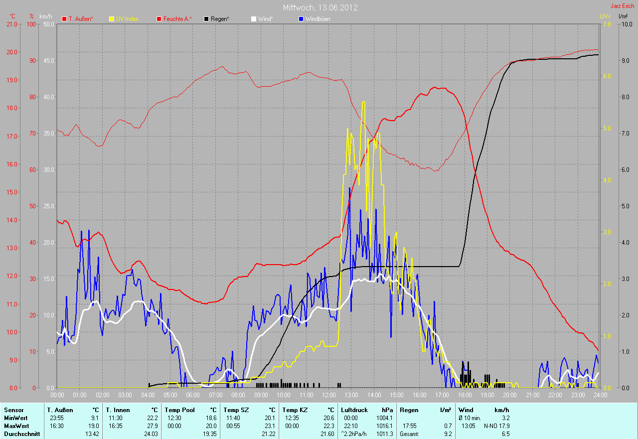
Task: Click the blue Windböen legend swatch
Action: point(301,19)
